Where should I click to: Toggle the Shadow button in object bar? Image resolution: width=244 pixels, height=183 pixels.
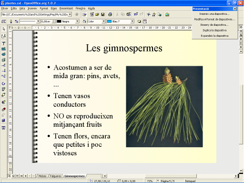(x=139, y=21)
